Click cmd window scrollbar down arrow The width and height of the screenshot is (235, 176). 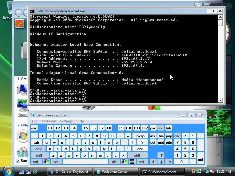220,100
